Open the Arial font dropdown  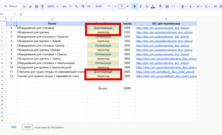[103, 6]
